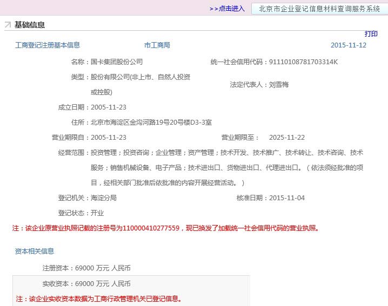Click the 打印 print link
Viewport: 388px width, 306px height.
(371, 34)
